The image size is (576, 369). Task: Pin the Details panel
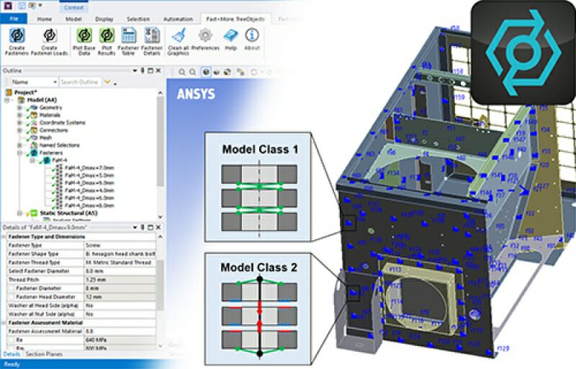pyautogui.click(x=143, y=227)
